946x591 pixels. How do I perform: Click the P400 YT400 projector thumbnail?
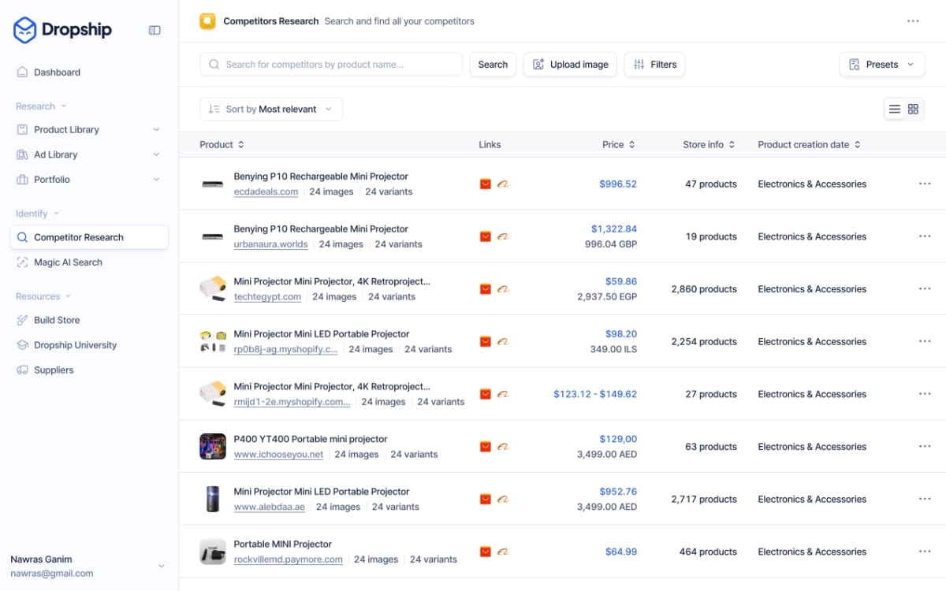point(213,447)
